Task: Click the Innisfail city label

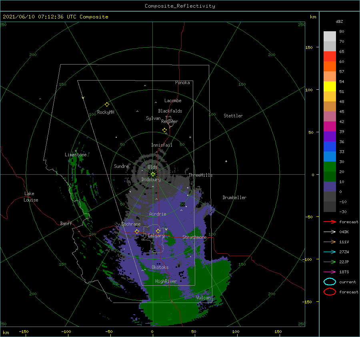Action: click(x=162, y=145)
